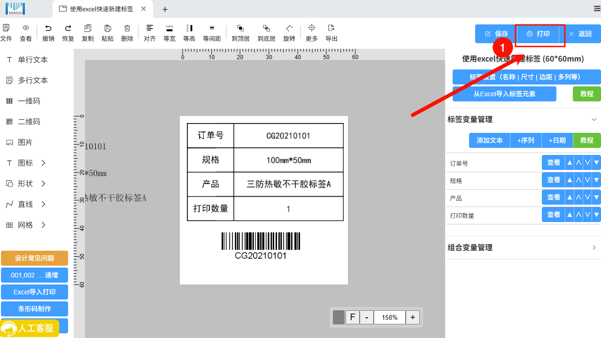Paste using the 粘贴 toolbar icon
The width and height of the screenshot is (601, 338).
pyautogui.click(x=108, y=33)
